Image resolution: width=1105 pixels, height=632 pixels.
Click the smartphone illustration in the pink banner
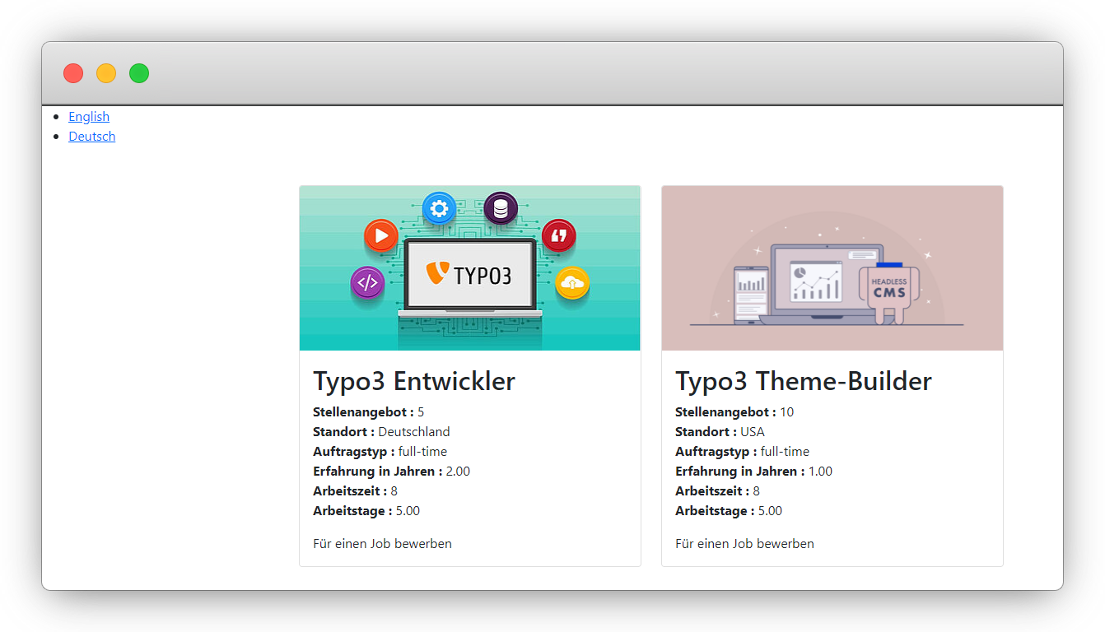pyautogui.click(x=750, y=294)
